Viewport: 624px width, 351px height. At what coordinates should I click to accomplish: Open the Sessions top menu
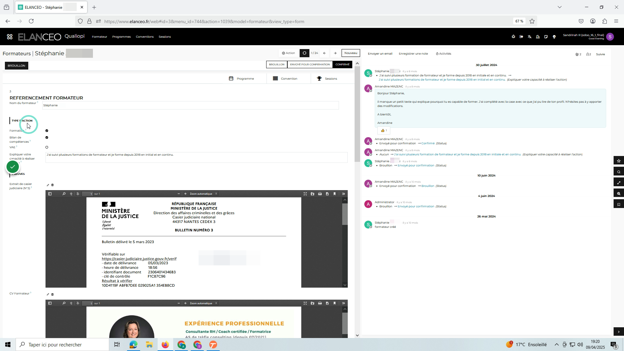165,37
